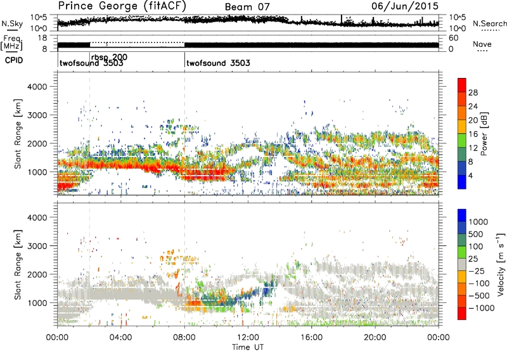Image resolution: width=507 pixels, height=351 pixels.
Task: Click the 'Slant Range [km]' label of power panel
Action: click(x=18, y=134)
